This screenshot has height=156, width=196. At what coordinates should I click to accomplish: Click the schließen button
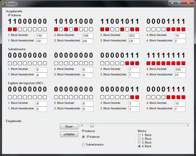tap(69, 134)
